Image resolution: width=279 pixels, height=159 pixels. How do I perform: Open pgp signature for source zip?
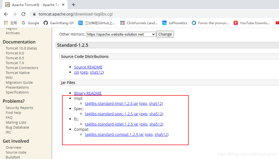click(x=85, y=72)
